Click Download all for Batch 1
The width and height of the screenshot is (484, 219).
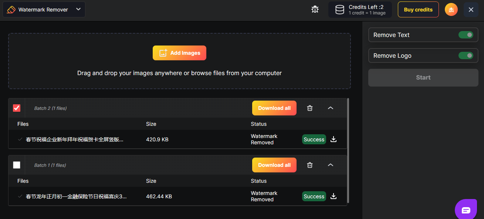pyautogui.click(x=274, y=165)
